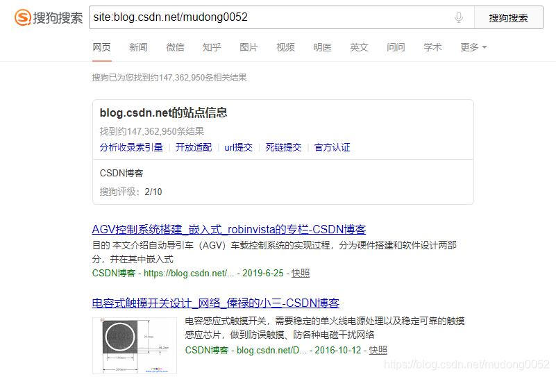The height and width of the screenshot is (377, 556).
Task: Open the url提交 link
Action: point(239,147)
